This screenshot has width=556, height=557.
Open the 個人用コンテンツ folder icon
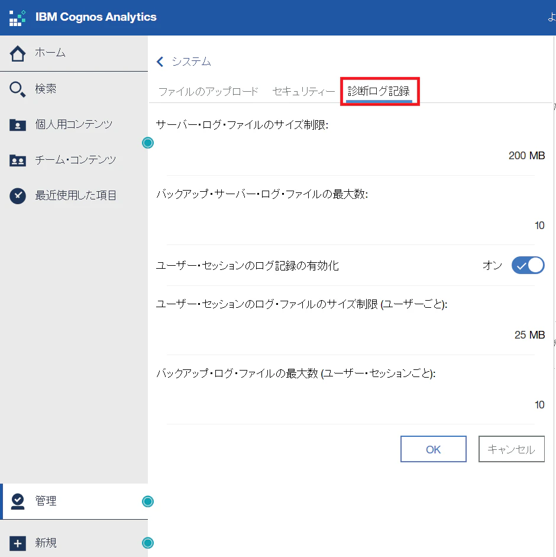17,125
